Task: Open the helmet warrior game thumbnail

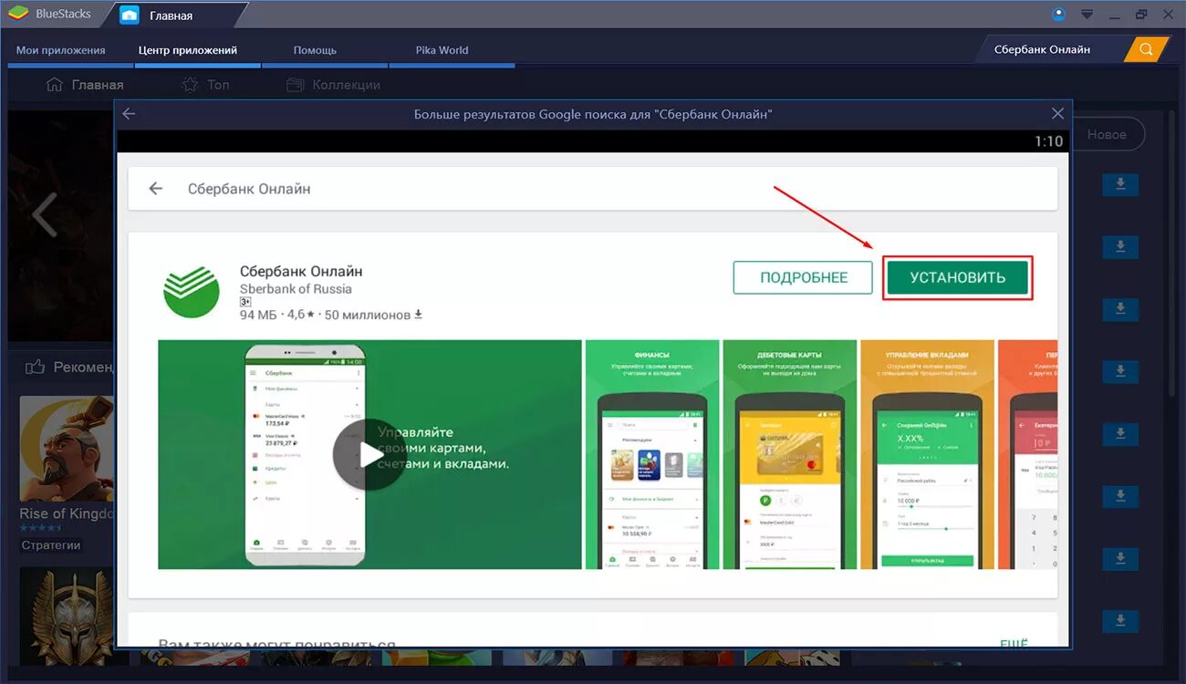Action: point(67,616)
